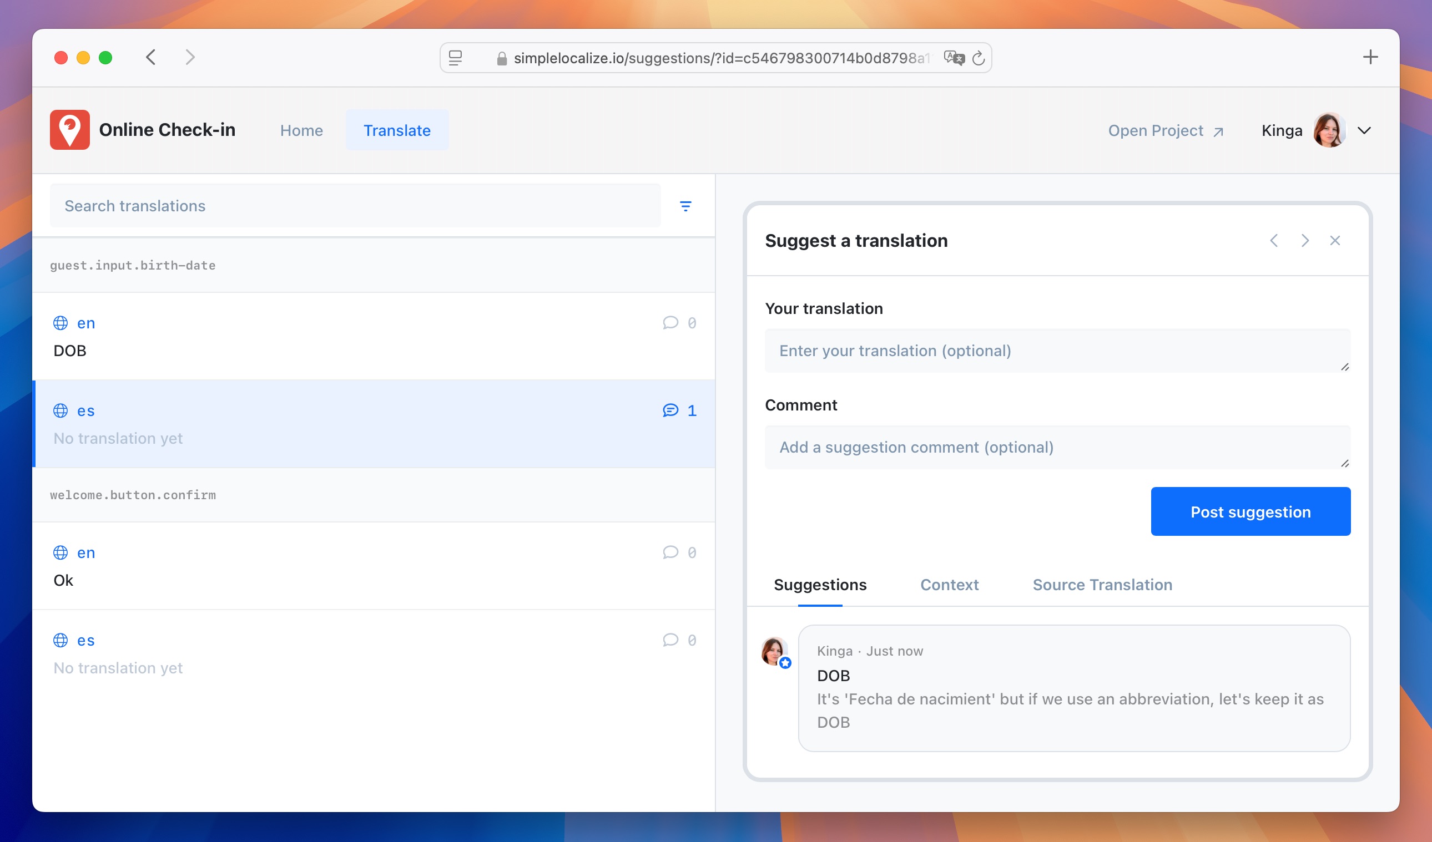This screenshot has height=842, width=1432.
Task: Click globe icon in selected es row
Action: click(x=60, y=410)
